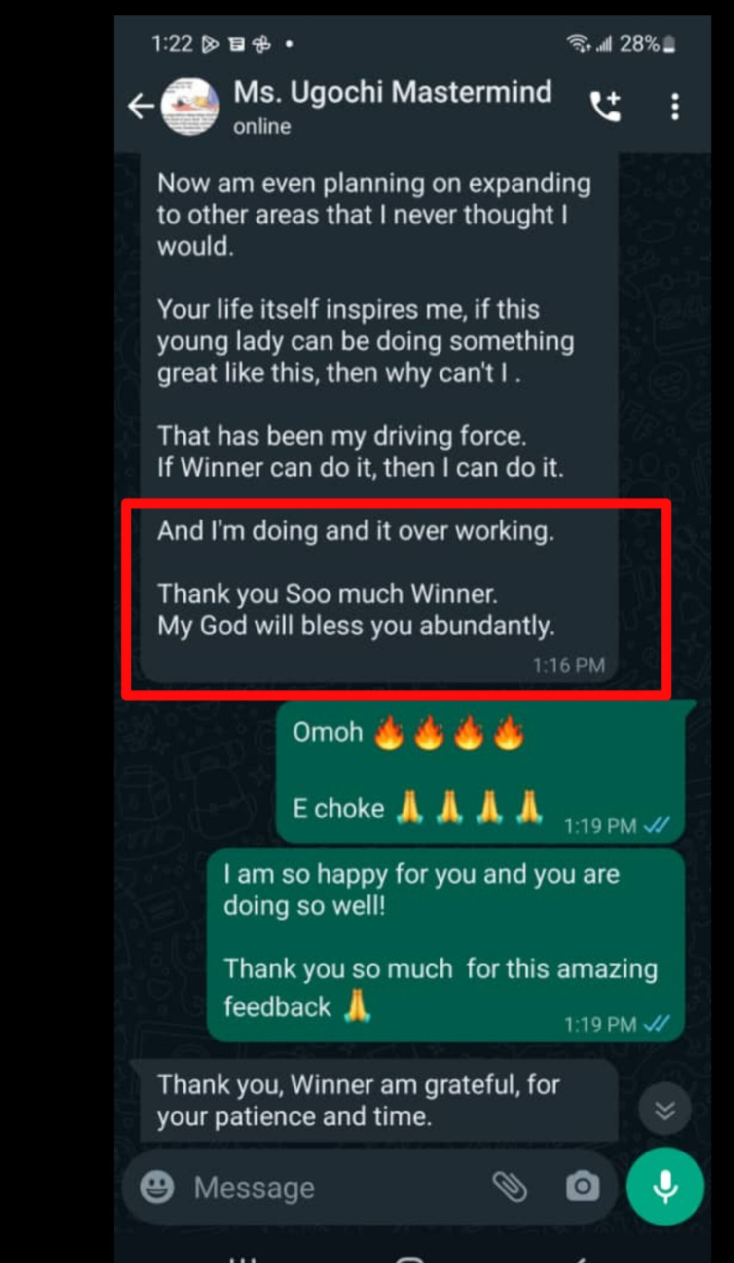
Task: Open the three-dot more options menu
Action: coord(675,106)
